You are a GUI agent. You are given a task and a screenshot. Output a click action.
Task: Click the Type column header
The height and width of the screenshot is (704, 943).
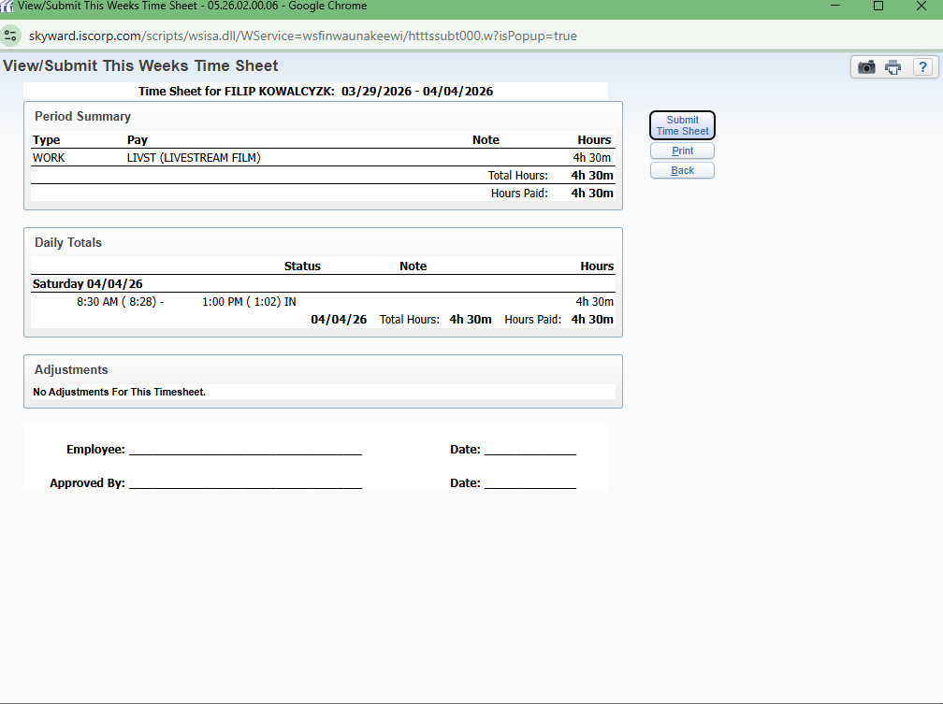click(x=47, y=139)
